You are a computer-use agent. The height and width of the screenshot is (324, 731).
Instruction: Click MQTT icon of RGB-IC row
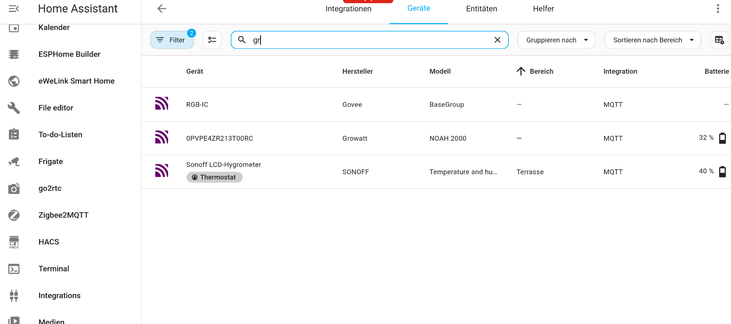[x=162, y=104]
